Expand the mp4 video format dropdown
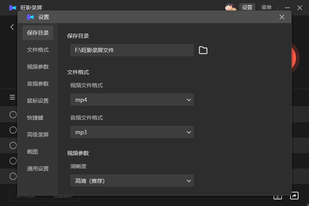The image size is (309, 206). [132, 100]
